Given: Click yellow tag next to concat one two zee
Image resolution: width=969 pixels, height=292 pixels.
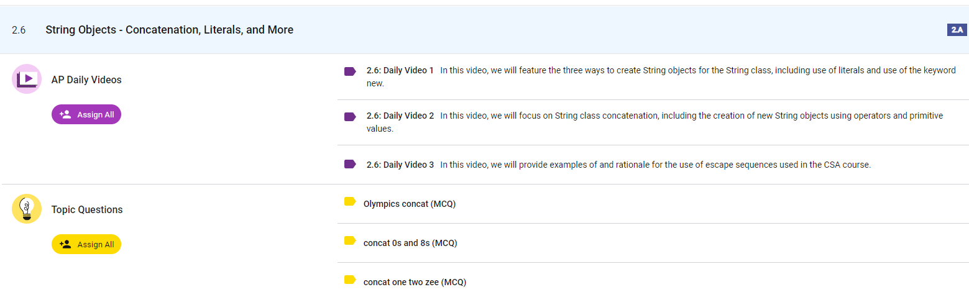Looking at the screenshot, I should [349, 280].
